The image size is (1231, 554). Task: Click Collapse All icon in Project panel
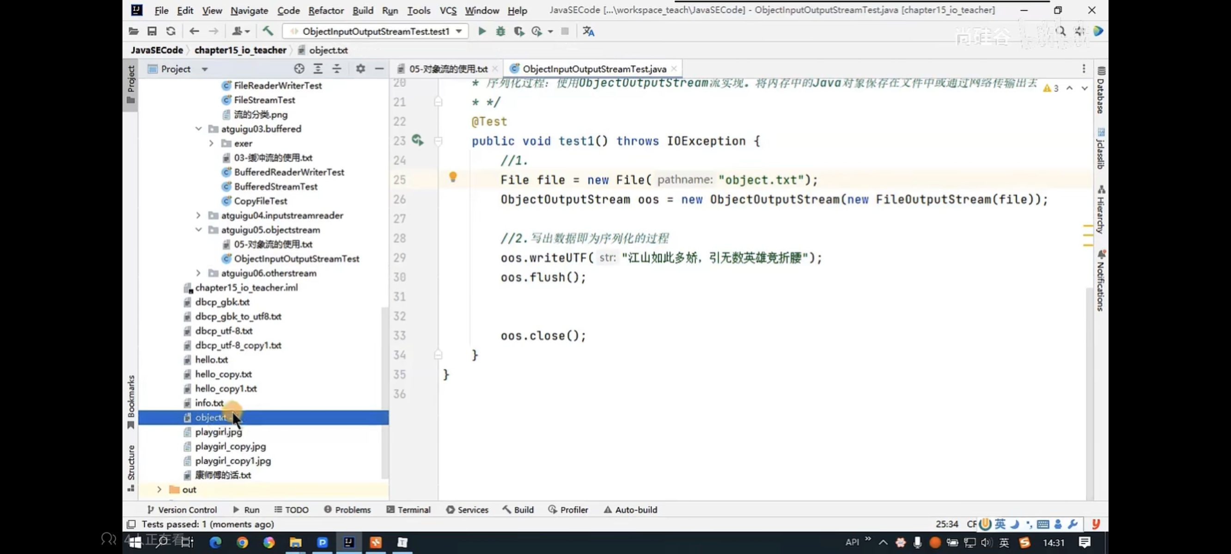pyautogui.click(x=337, y=69)
